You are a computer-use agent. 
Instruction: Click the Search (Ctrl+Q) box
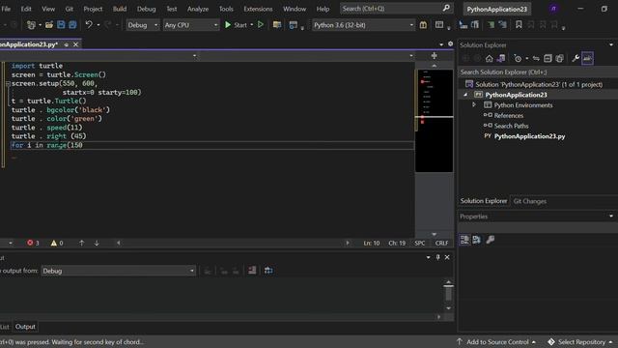coord(396,9)
